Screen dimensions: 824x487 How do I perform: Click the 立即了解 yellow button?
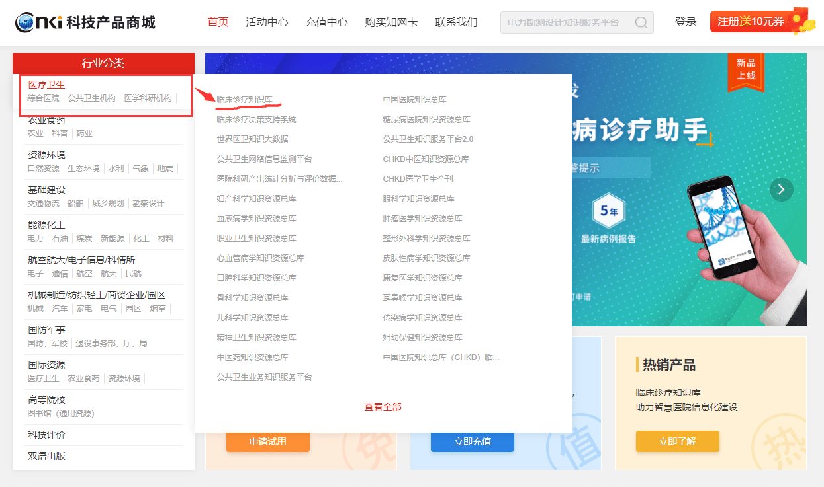pos(677,441)
